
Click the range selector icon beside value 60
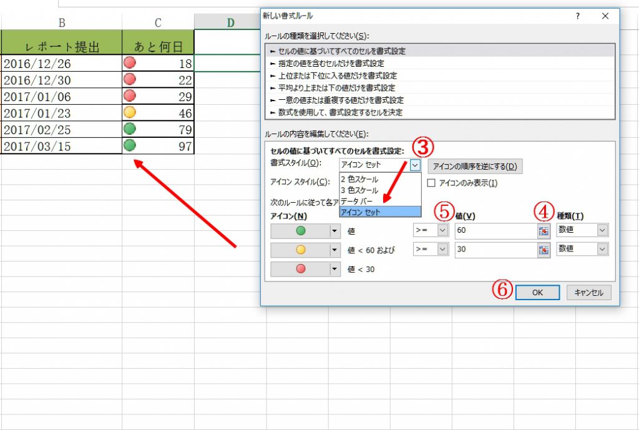[543, 230]
